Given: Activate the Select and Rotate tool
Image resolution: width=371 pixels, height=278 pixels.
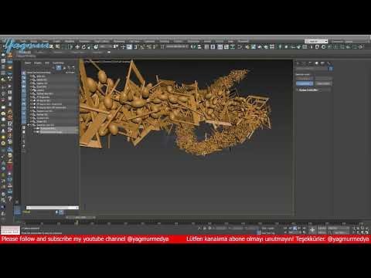Looking at the screenshot, I should (x=83, y=47).
